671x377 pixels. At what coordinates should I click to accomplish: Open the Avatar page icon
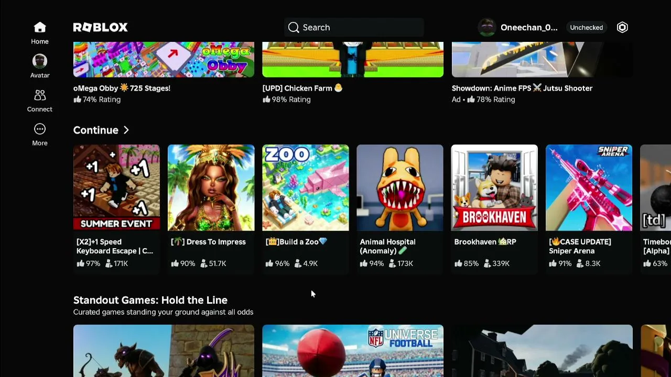(40, 61)
